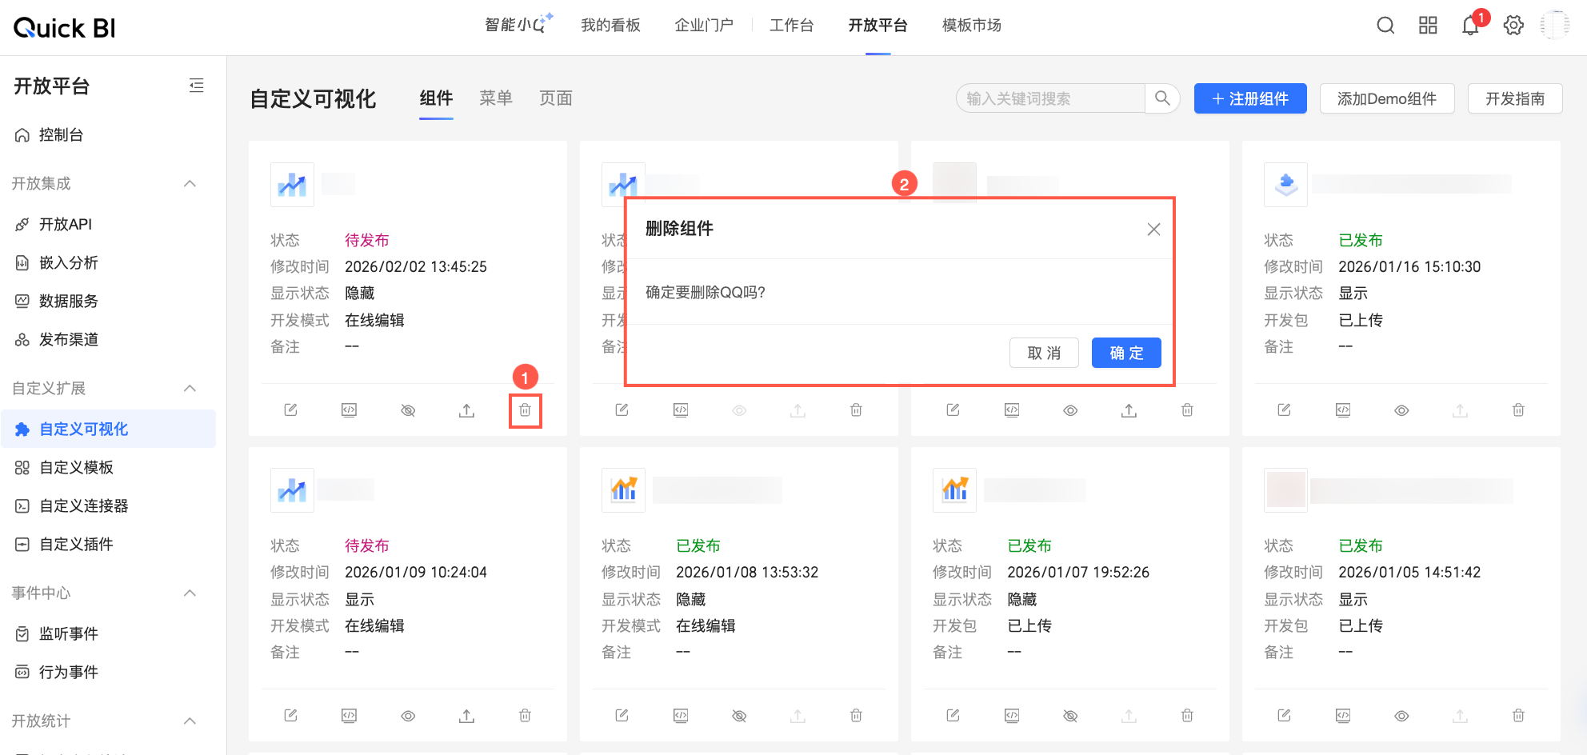Click the 注册组件 button
Image resolution: width=1587 pixels, height=755 pixels.
[1250, 98]
